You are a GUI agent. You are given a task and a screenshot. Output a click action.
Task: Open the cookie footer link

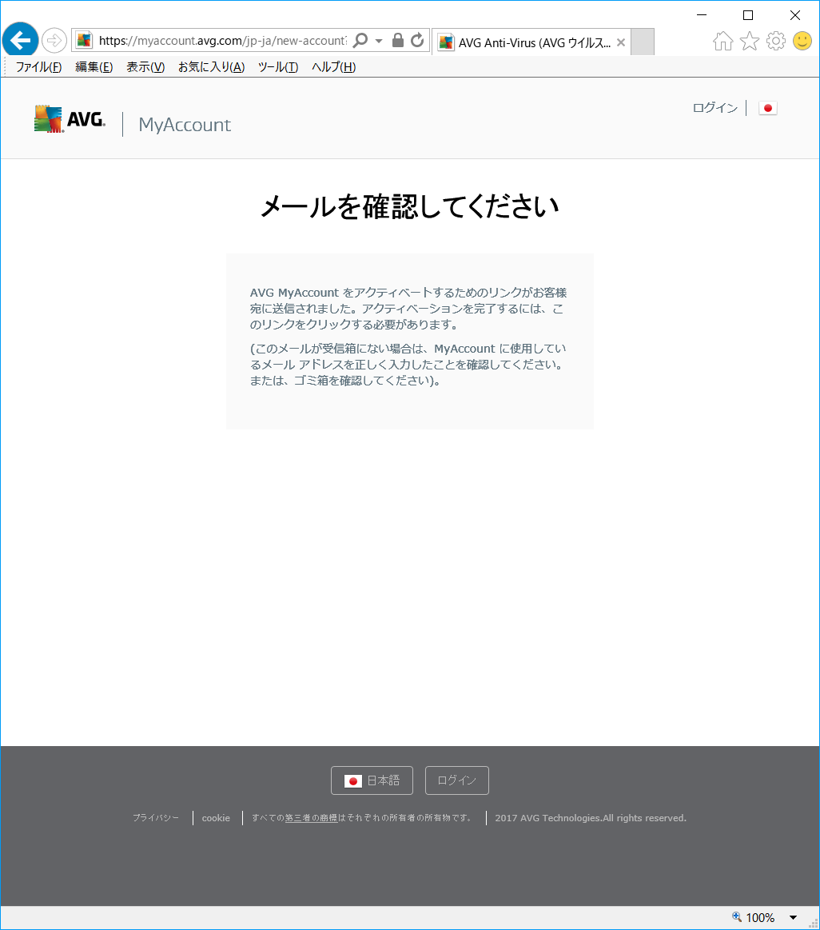pyautogui.click(x=216, y=818)
